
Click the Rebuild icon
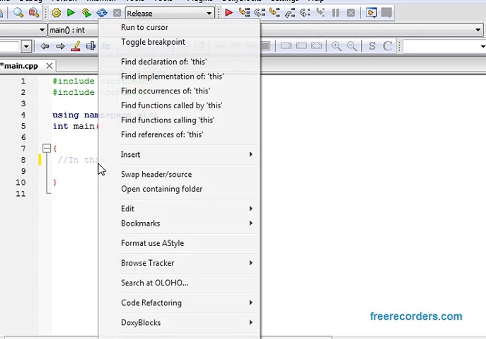(102, 13)
